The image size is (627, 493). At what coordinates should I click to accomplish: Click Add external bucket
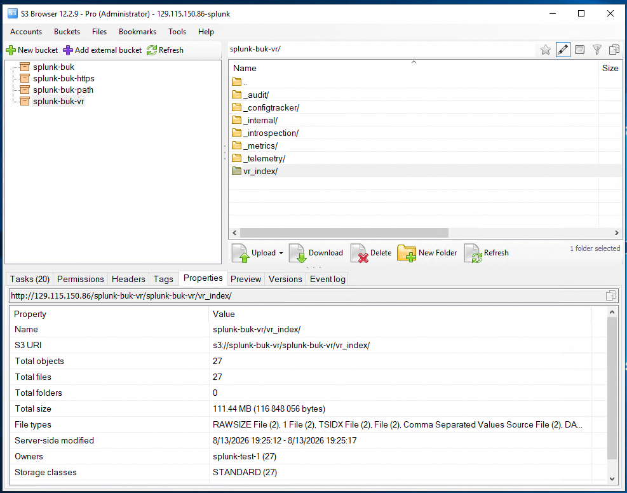pyautogui.click(x=102, y=50)
